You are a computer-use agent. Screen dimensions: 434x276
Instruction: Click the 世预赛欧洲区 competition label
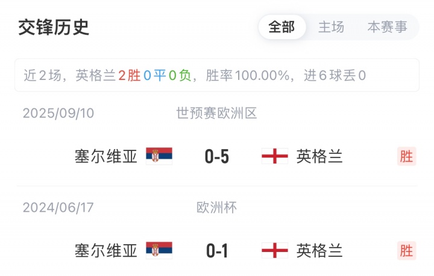coord(217,113)
